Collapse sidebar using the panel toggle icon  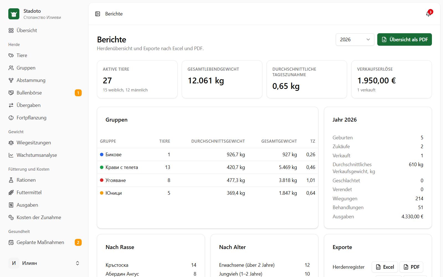(97, 14)
